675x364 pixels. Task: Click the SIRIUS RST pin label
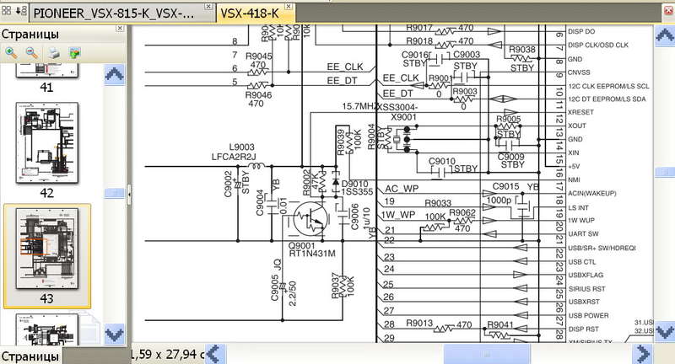point(586,289)
